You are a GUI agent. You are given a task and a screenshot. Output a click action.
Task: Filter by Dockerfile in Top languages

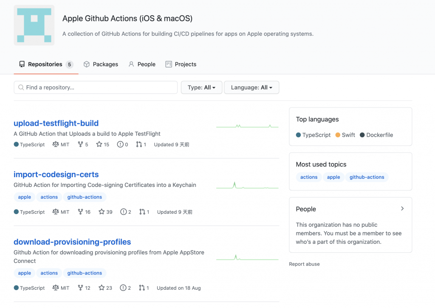tap(376, 135)
